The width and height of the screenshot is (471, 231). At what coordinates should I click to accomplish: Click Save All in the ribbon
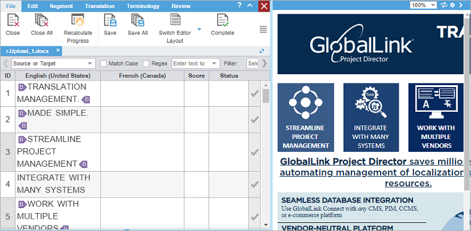pyautogui.click(x=137, y=21)
